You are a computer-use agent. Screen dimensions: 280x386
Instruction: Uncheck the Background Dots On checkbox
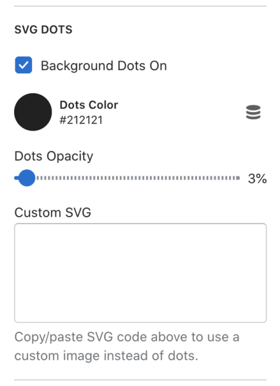coord(23,65)
